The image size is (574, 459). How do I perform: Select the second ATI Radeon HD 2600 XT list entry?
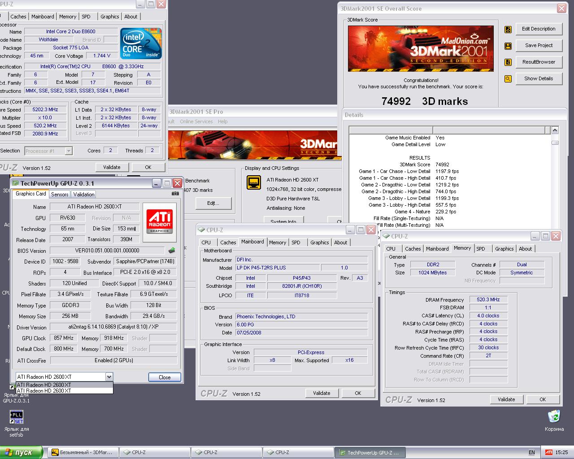(65, 390)
